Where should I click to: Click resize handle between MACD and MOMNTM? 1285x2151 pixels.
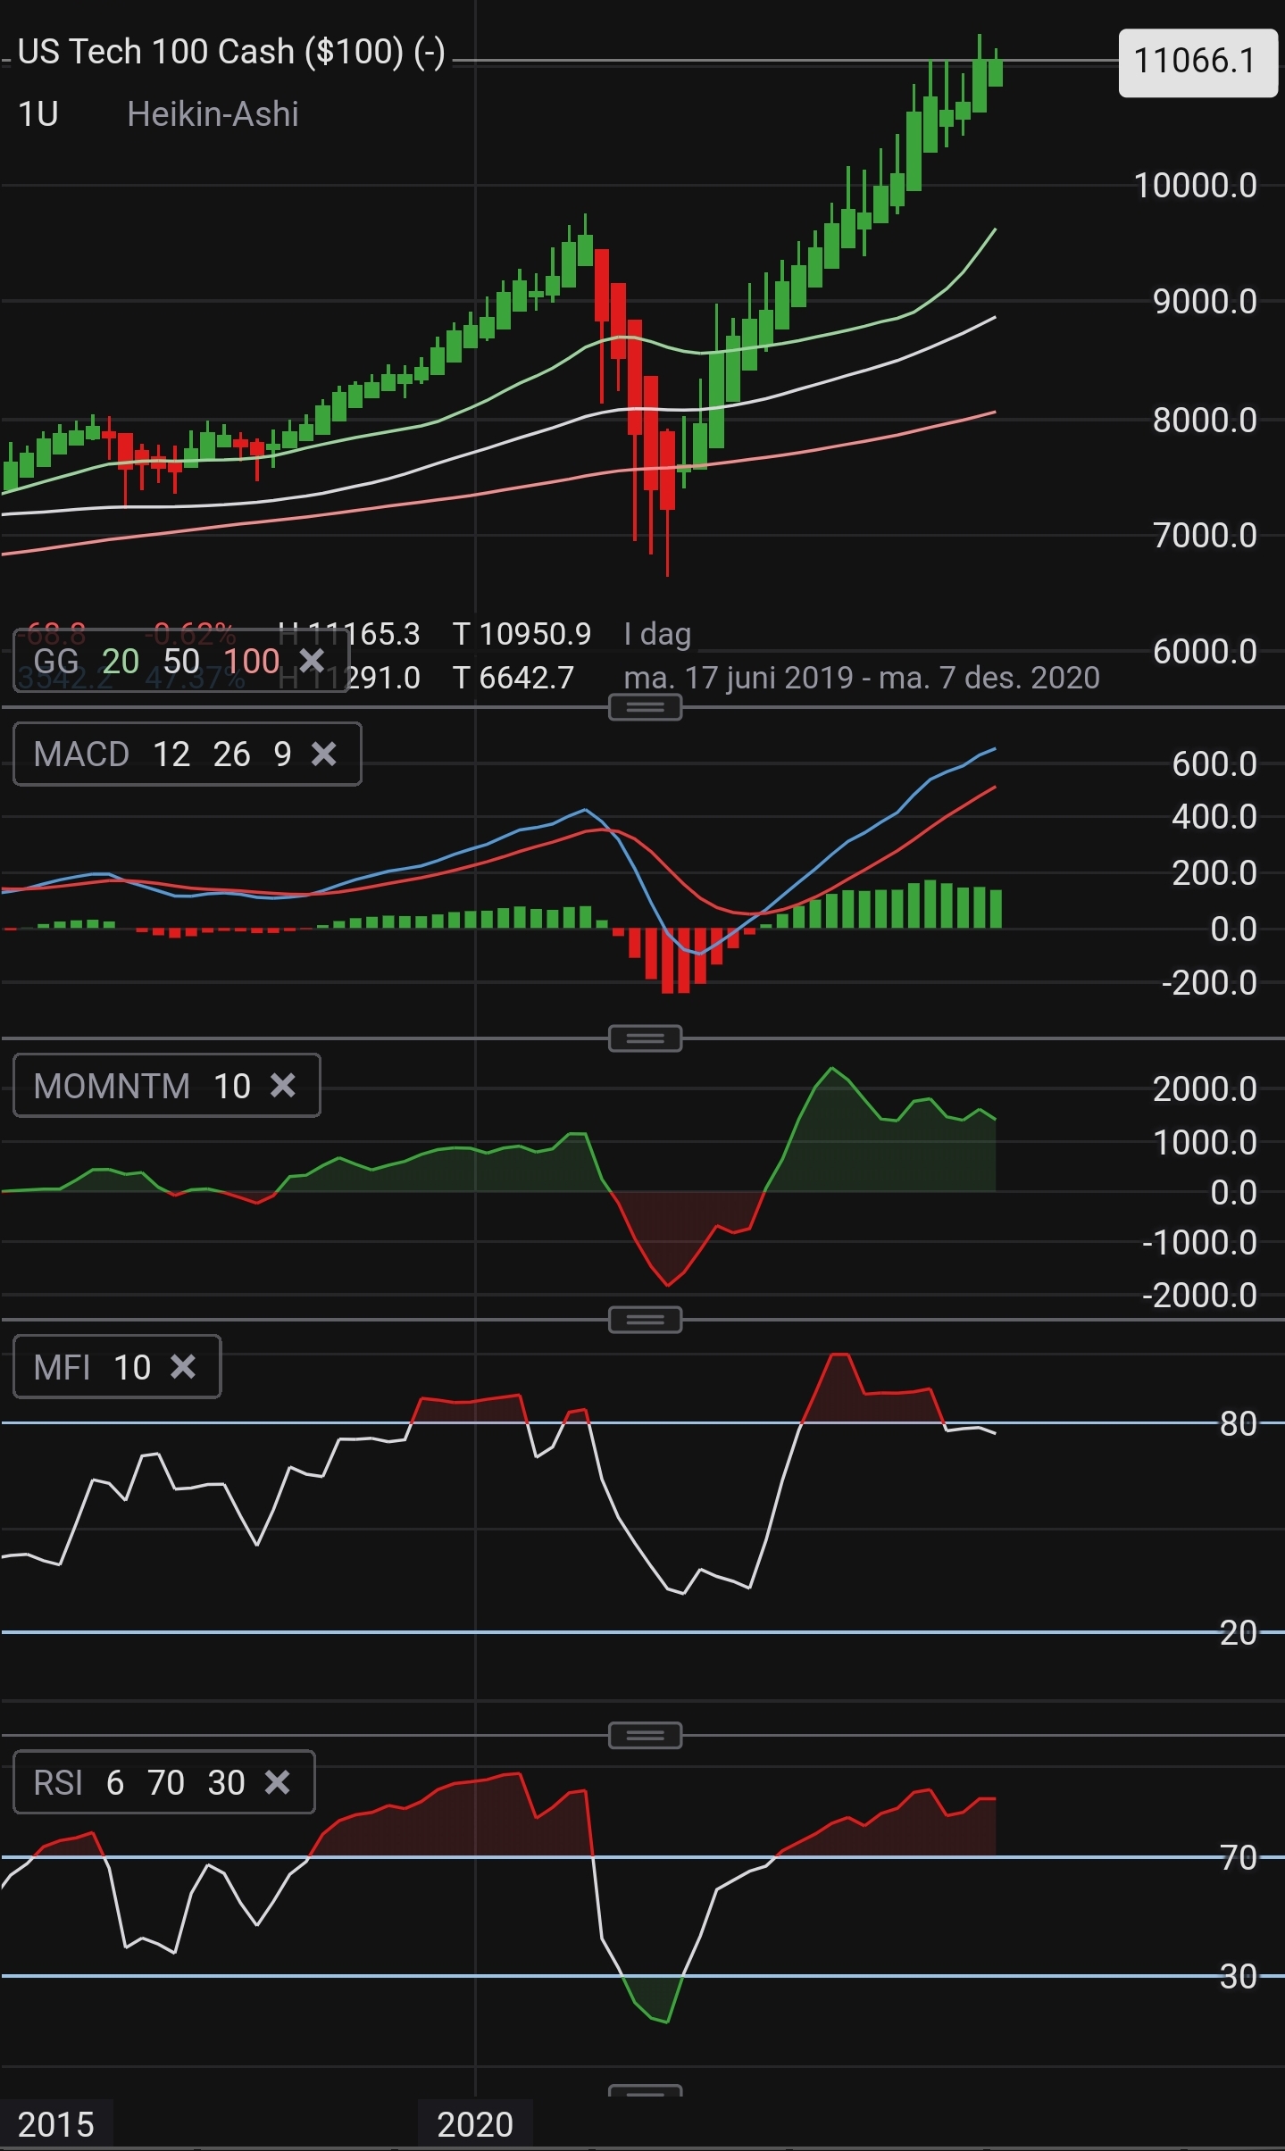645,1038
